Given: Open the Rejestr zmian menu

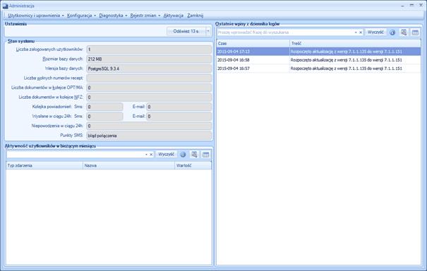Looking at the screenshot, I should 145,16.
